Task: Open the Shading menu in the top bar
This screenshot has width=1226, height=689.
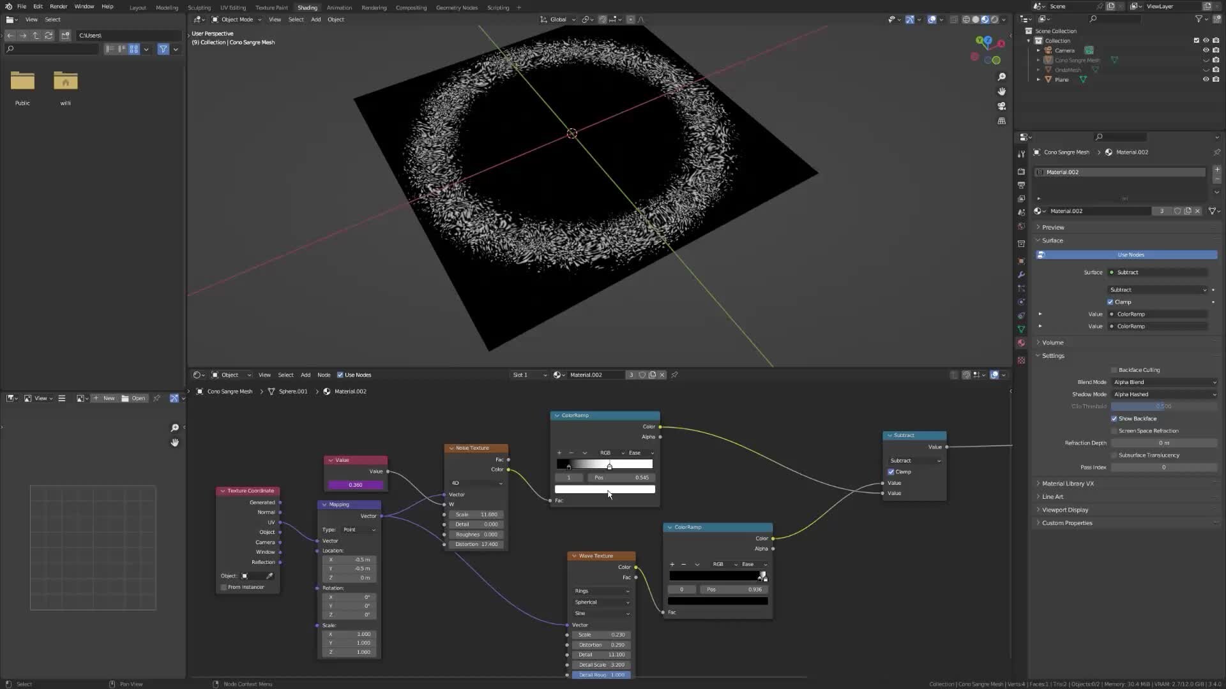Action: [x=308, y=7]
